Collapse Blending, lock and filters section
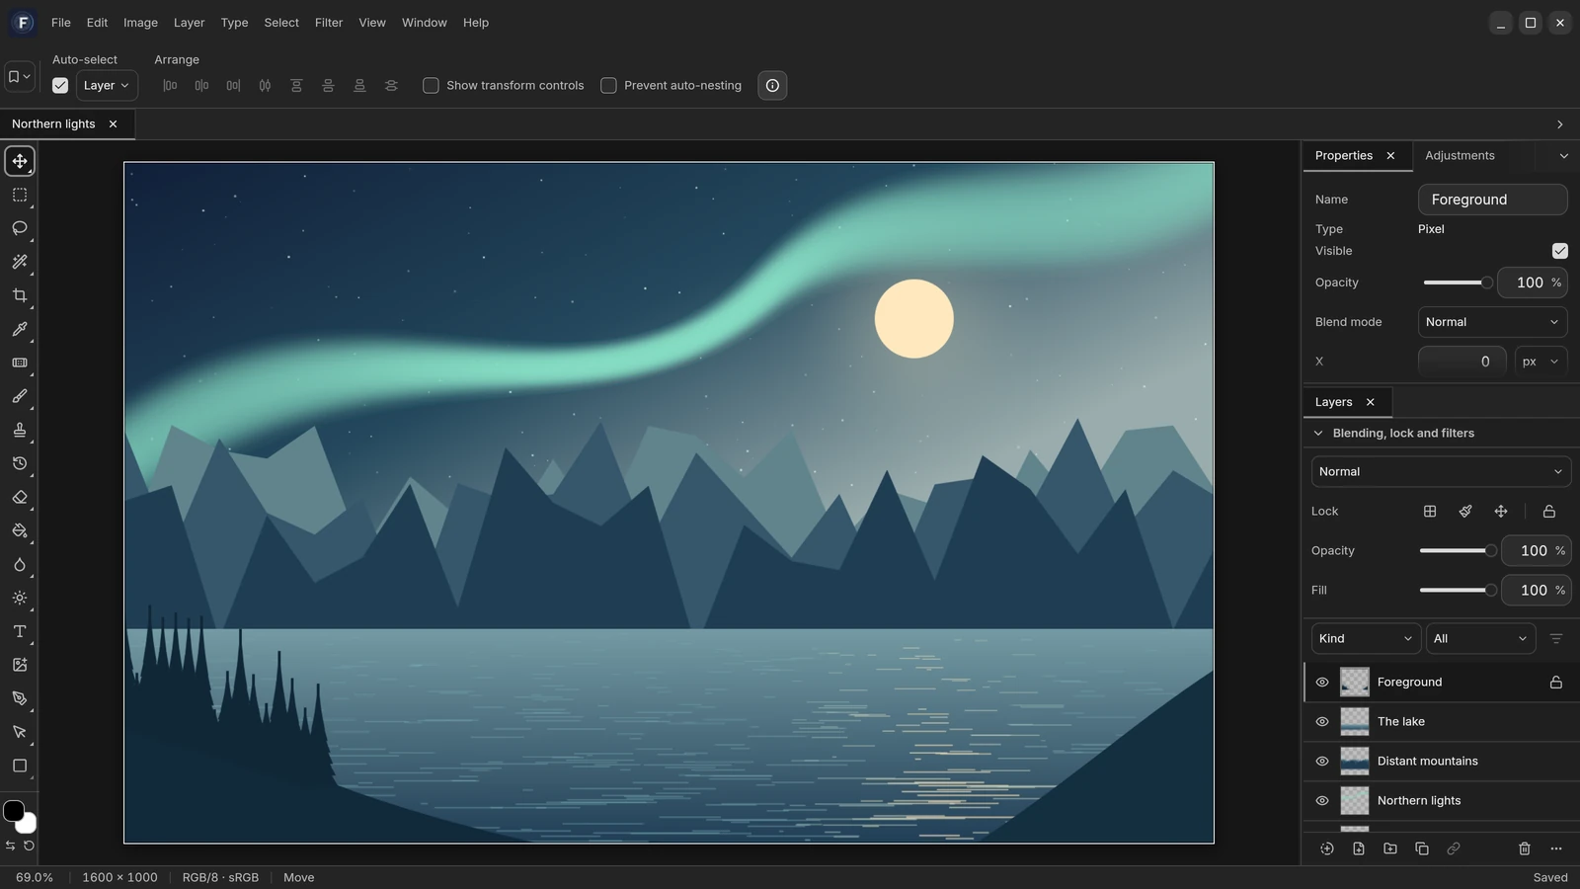1580x889 pixels. click(1318, 433)
